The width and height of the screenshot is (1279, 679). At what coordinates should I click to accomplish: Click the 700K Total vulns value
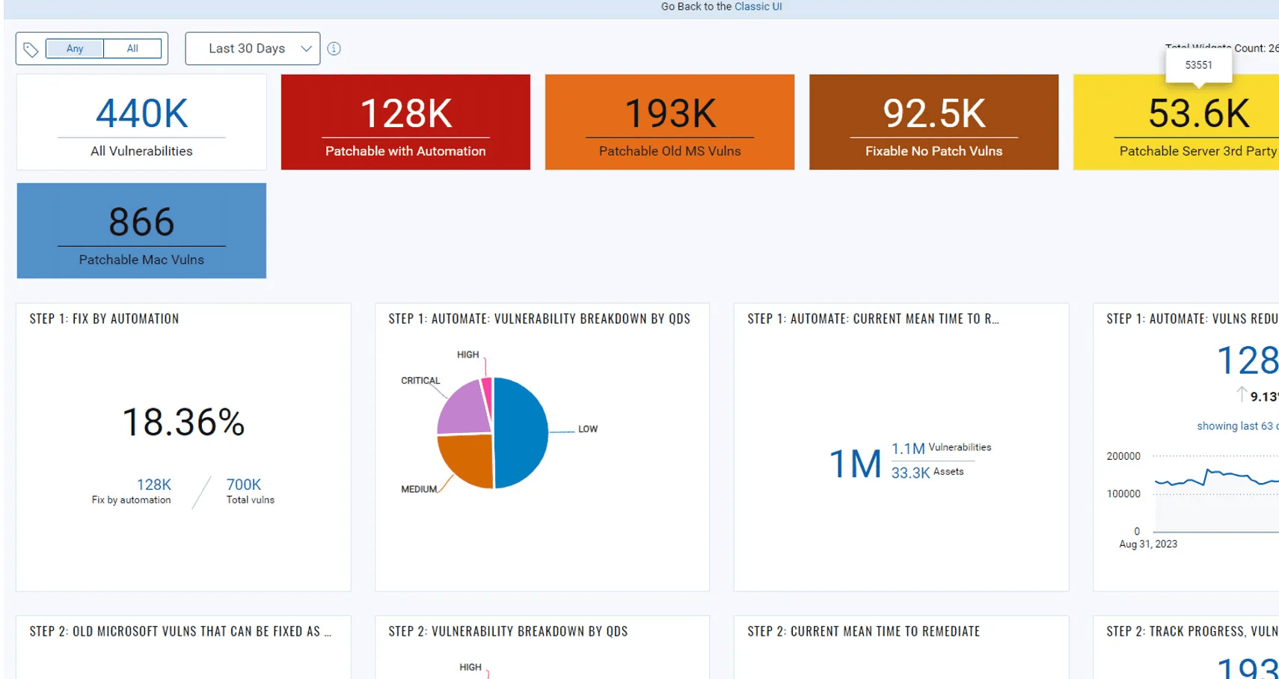[244, 485]
